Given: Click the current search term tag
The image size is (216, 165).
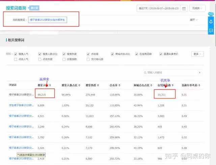Looking at the screenshot, I should click(48, 20).
